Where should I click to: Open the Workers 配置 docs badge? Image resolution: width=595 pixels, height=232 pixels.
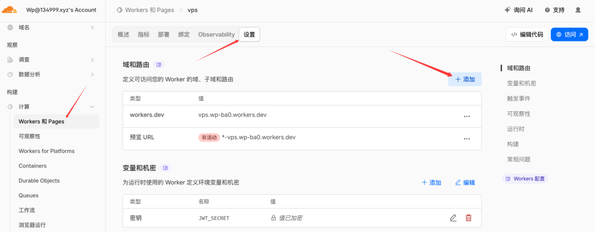(525, 179)
